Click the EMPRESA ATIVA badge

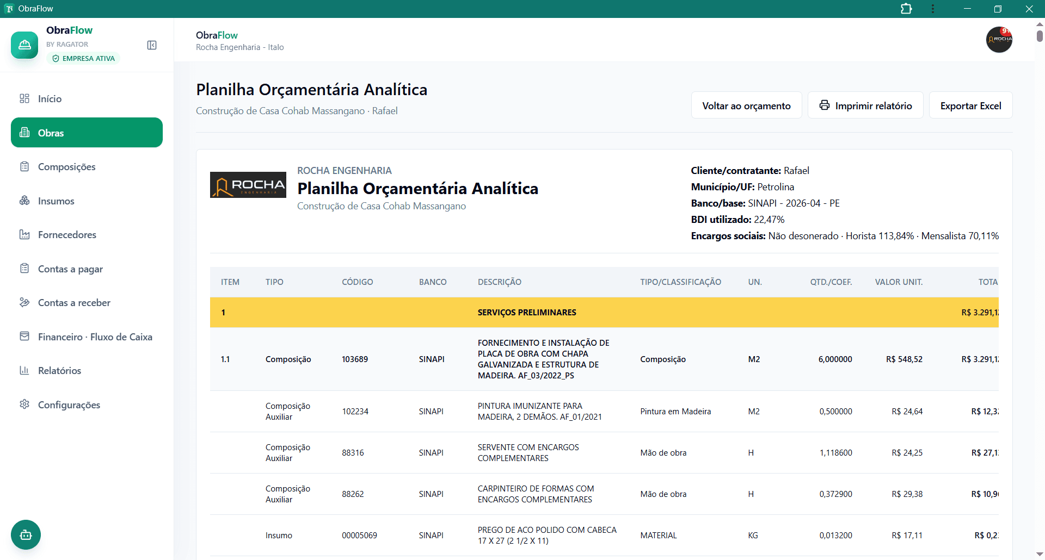[x=83, y=58]
